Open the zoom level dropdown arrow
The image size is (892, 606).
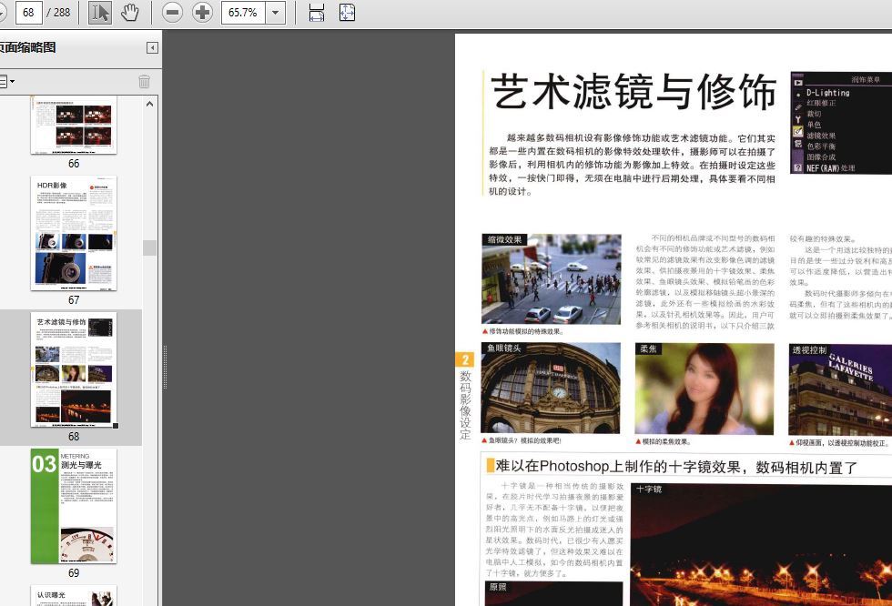(x=276, y=13)
